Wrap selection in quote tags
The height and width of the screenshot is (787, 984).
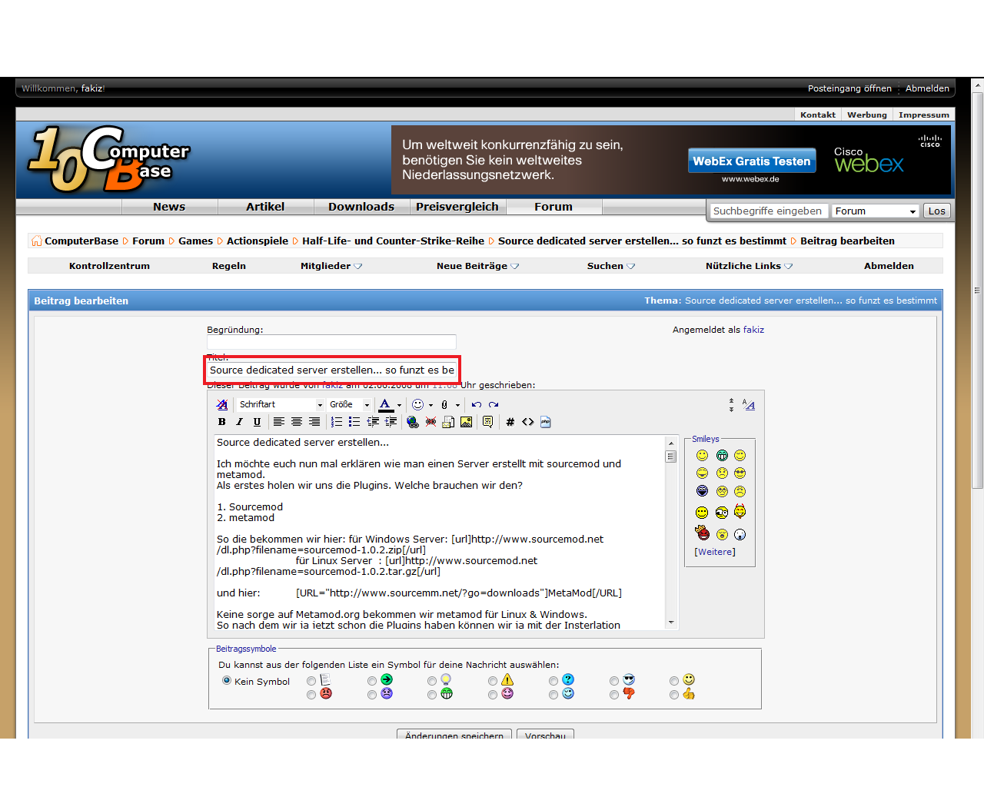tap(487, 422)
